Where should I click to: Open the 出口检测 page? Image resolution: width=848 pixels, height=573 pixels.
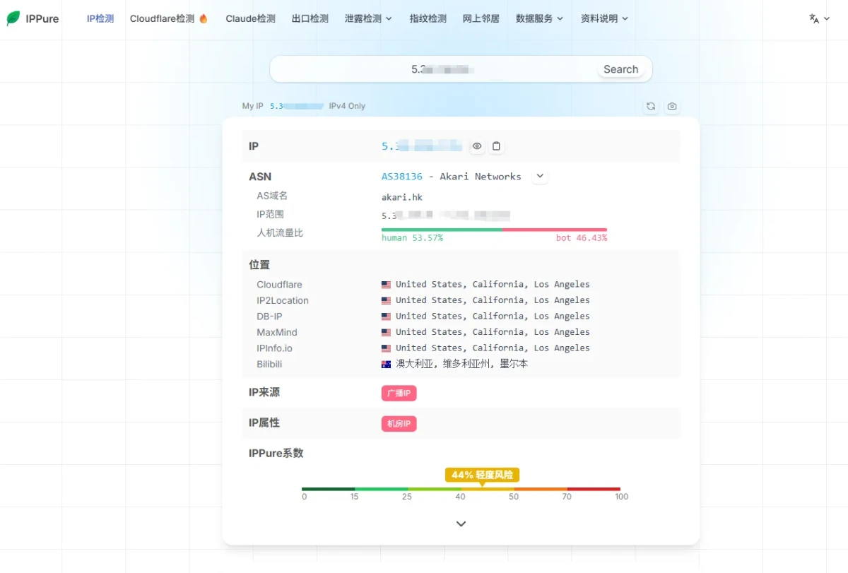tap(310, 19)
